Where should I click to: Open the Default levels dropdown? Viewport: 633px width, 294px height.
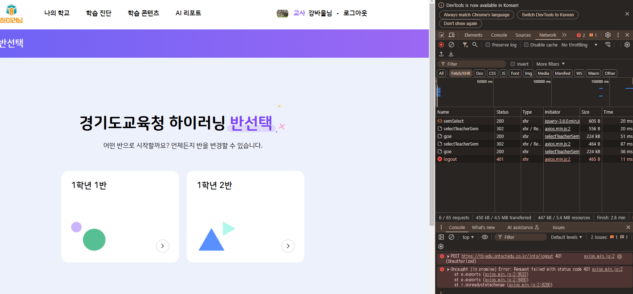coord(566,237)
